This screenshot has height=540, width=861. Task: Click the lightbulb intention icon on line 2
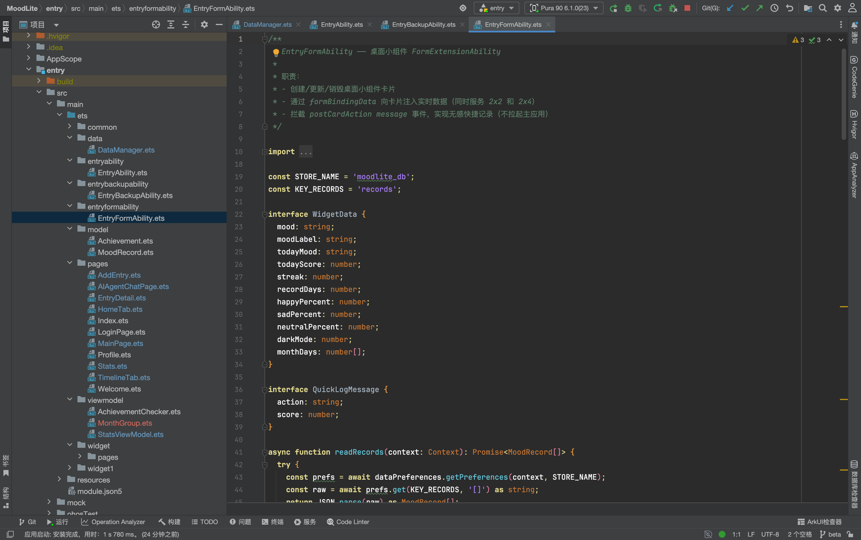coord(276,53)
